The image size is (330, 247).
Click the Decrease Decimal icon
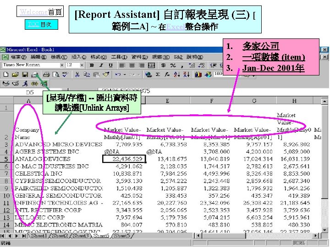point(201,65)
